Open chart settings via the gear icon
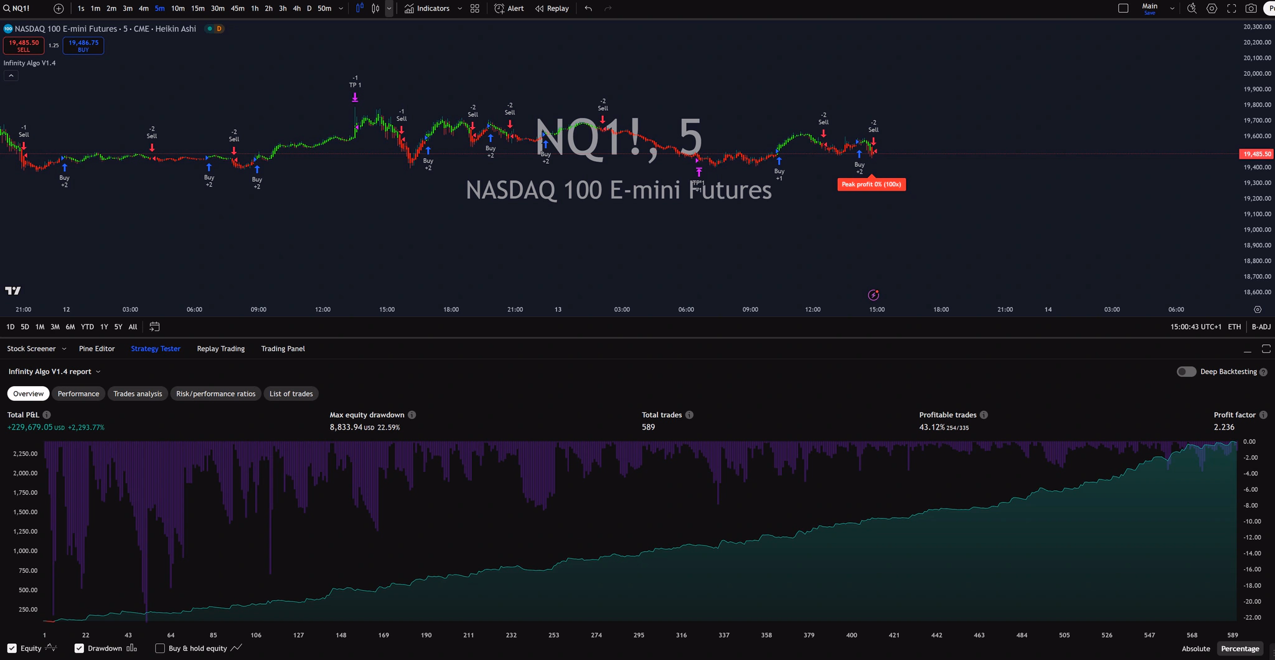 click(1212, 8)
